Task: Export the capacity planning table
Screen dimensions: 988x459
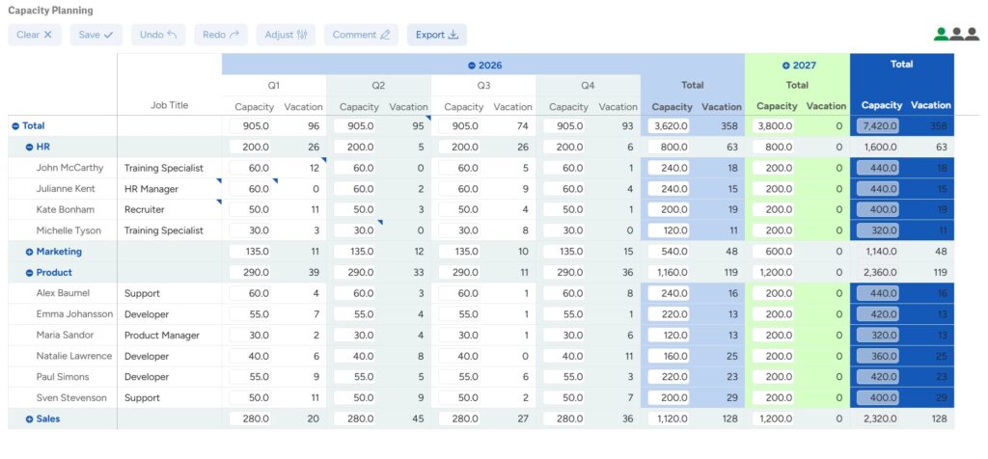Action: (436, 35)
